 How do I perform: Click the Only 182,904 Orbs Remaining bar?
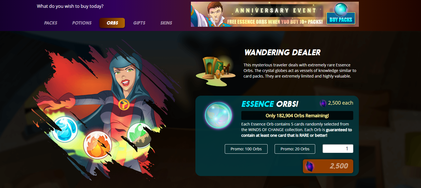[x=297, y=115]
